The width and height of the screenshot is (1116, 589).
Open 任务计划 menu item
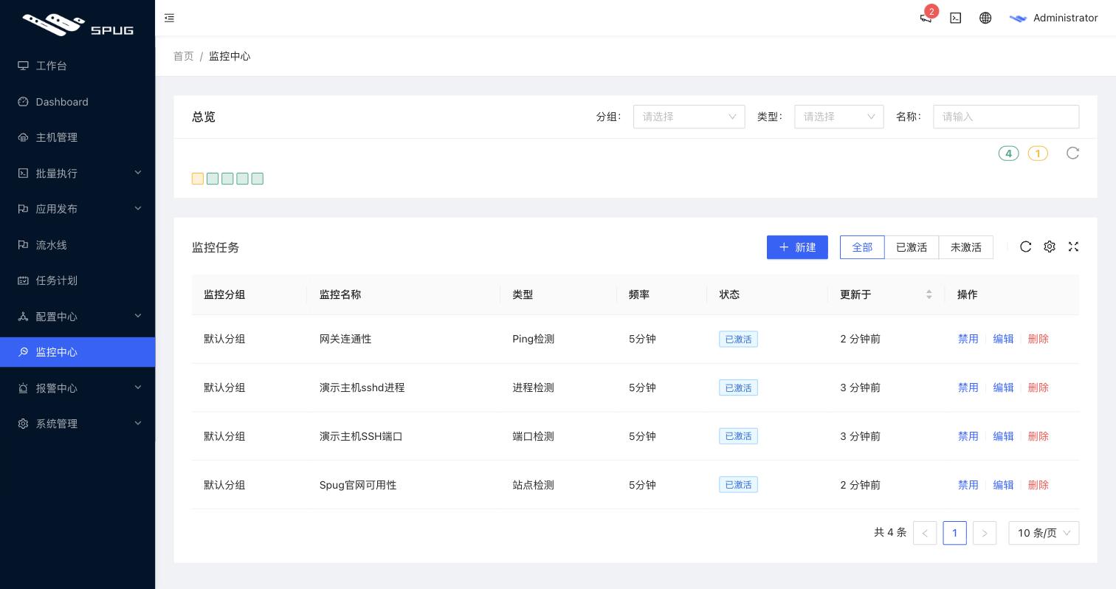pyautogui.click(x=77, y=280)
